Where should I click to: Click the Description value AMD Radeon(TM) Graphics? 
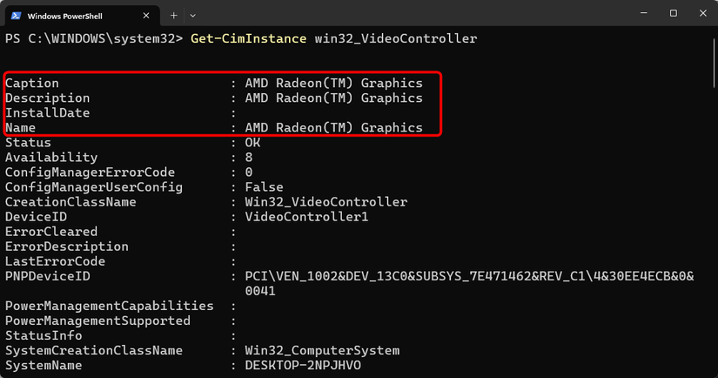tap(334, 98)
